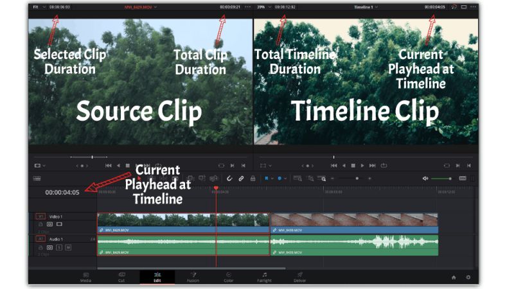Click the timeline zoom slider handle
Viewport: 514px width, 289px height.
click(x=357, y=179)
